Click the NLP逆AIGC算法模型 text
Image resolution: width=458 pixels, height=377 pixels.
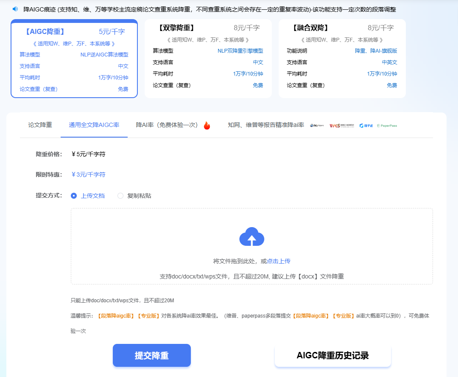click(x=104, y=54)
